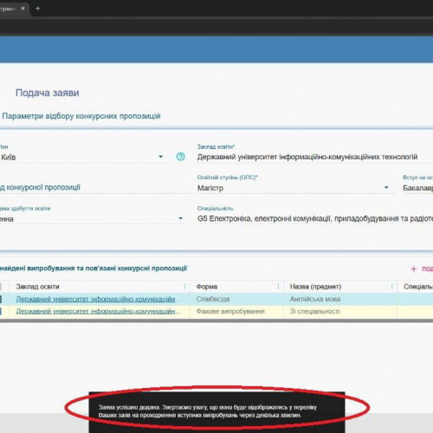Screen dimensions: 433x433
Task: Sort by Форма column header
Action: [207, 287]
